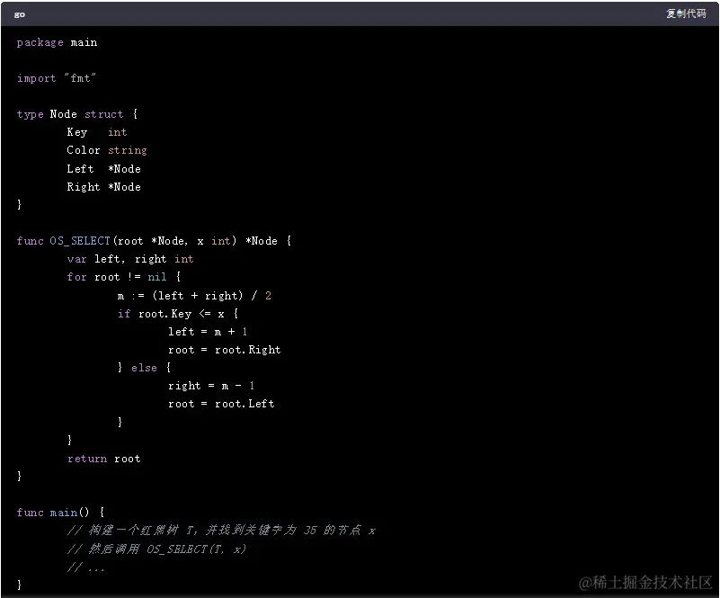Click the 'package main' line
720x598 pixels.
(57, 43)
